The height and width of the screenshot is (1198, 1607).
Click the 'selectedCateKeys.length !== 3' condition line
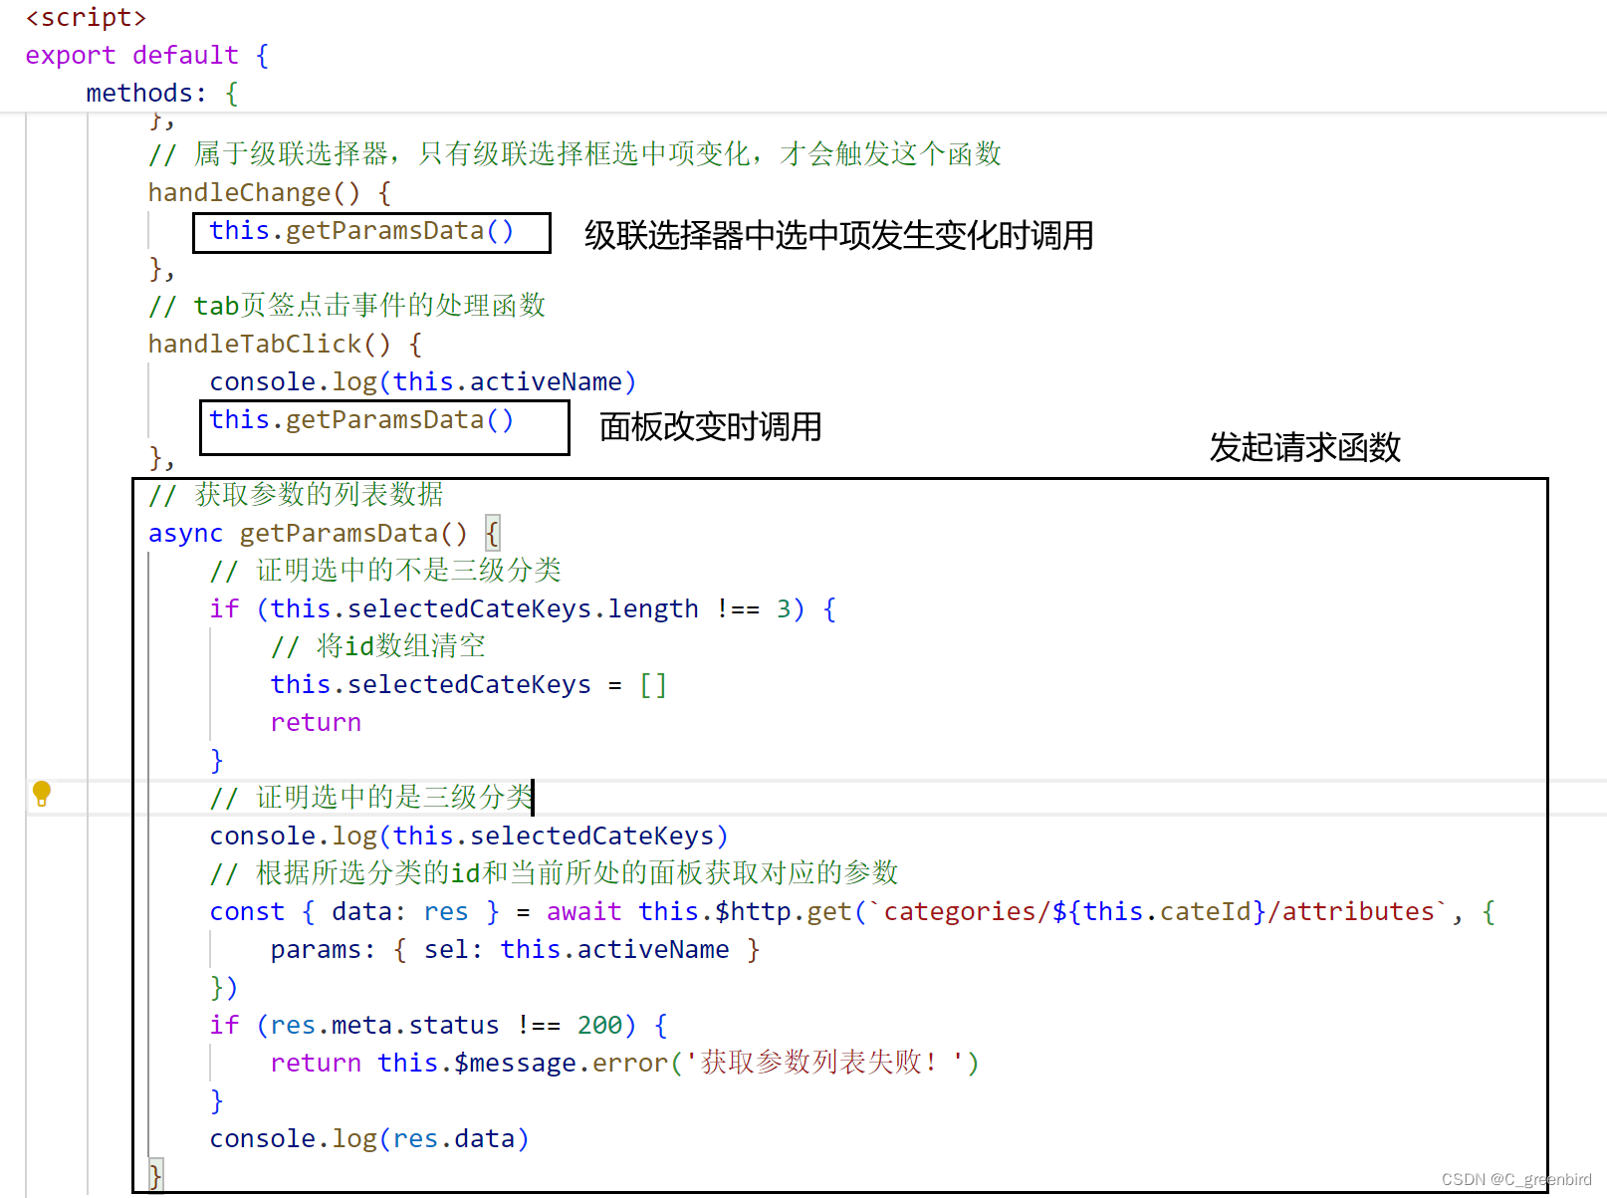pos(523,608)
